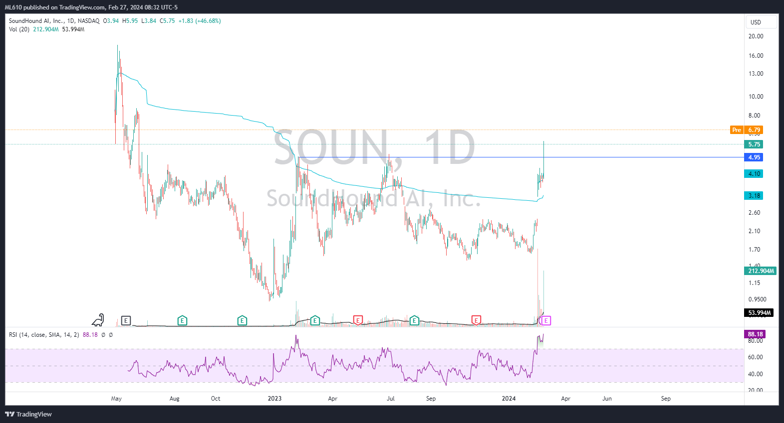Screen dimensions: 784x423
Task: Click the dinosaur icon at chart start
Action: [x=98, y=320]
